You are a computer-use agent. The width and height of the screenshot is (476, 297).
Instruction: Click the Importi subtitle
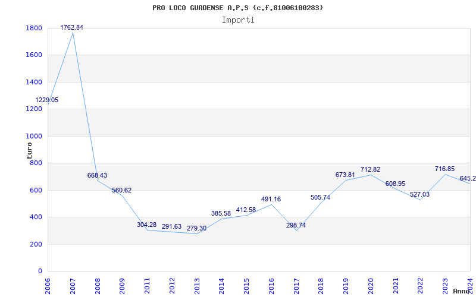[x=238, y=20]
